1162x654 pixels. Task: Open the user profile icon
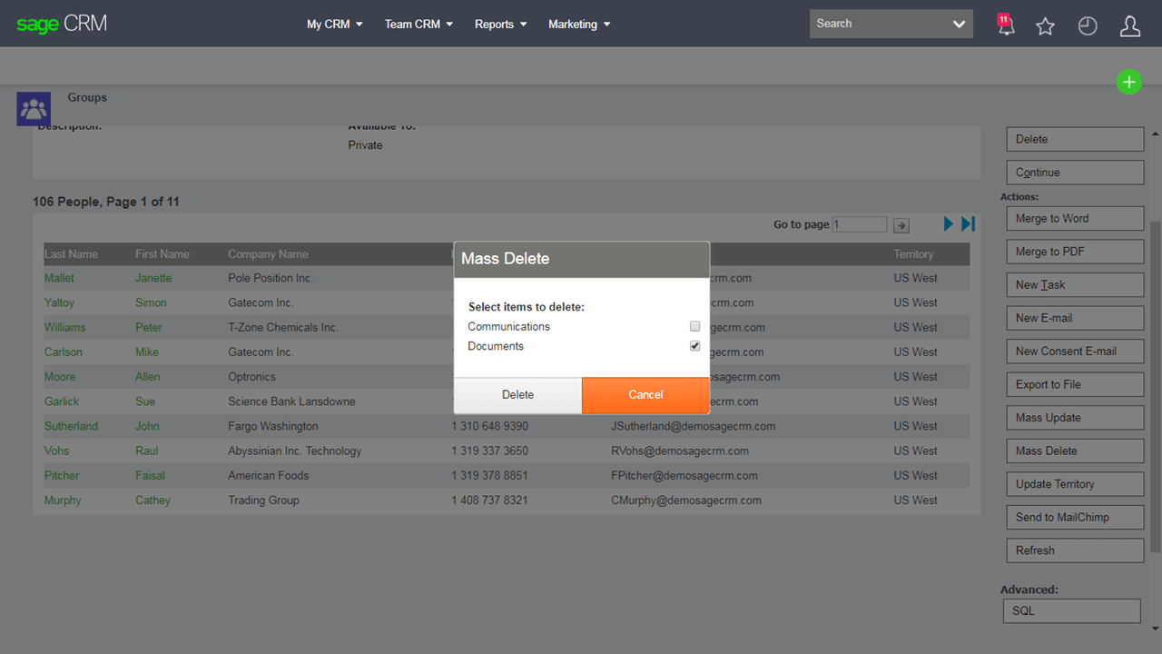pyautogui.click(x=1129, y=26)
